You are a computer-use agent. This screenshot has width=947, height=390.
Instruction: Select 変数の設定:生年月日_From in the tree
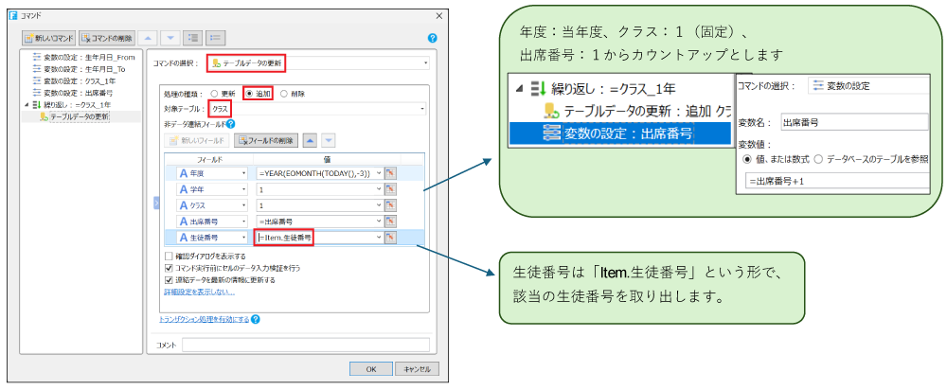coord(83,58)
